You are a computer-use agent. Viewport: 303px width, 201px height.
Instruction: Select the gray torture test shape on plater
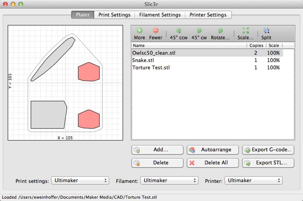tap(48, 115)
